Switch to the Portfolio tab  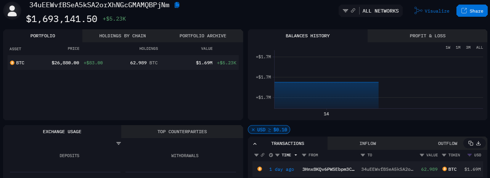click(x=43, y=36)
